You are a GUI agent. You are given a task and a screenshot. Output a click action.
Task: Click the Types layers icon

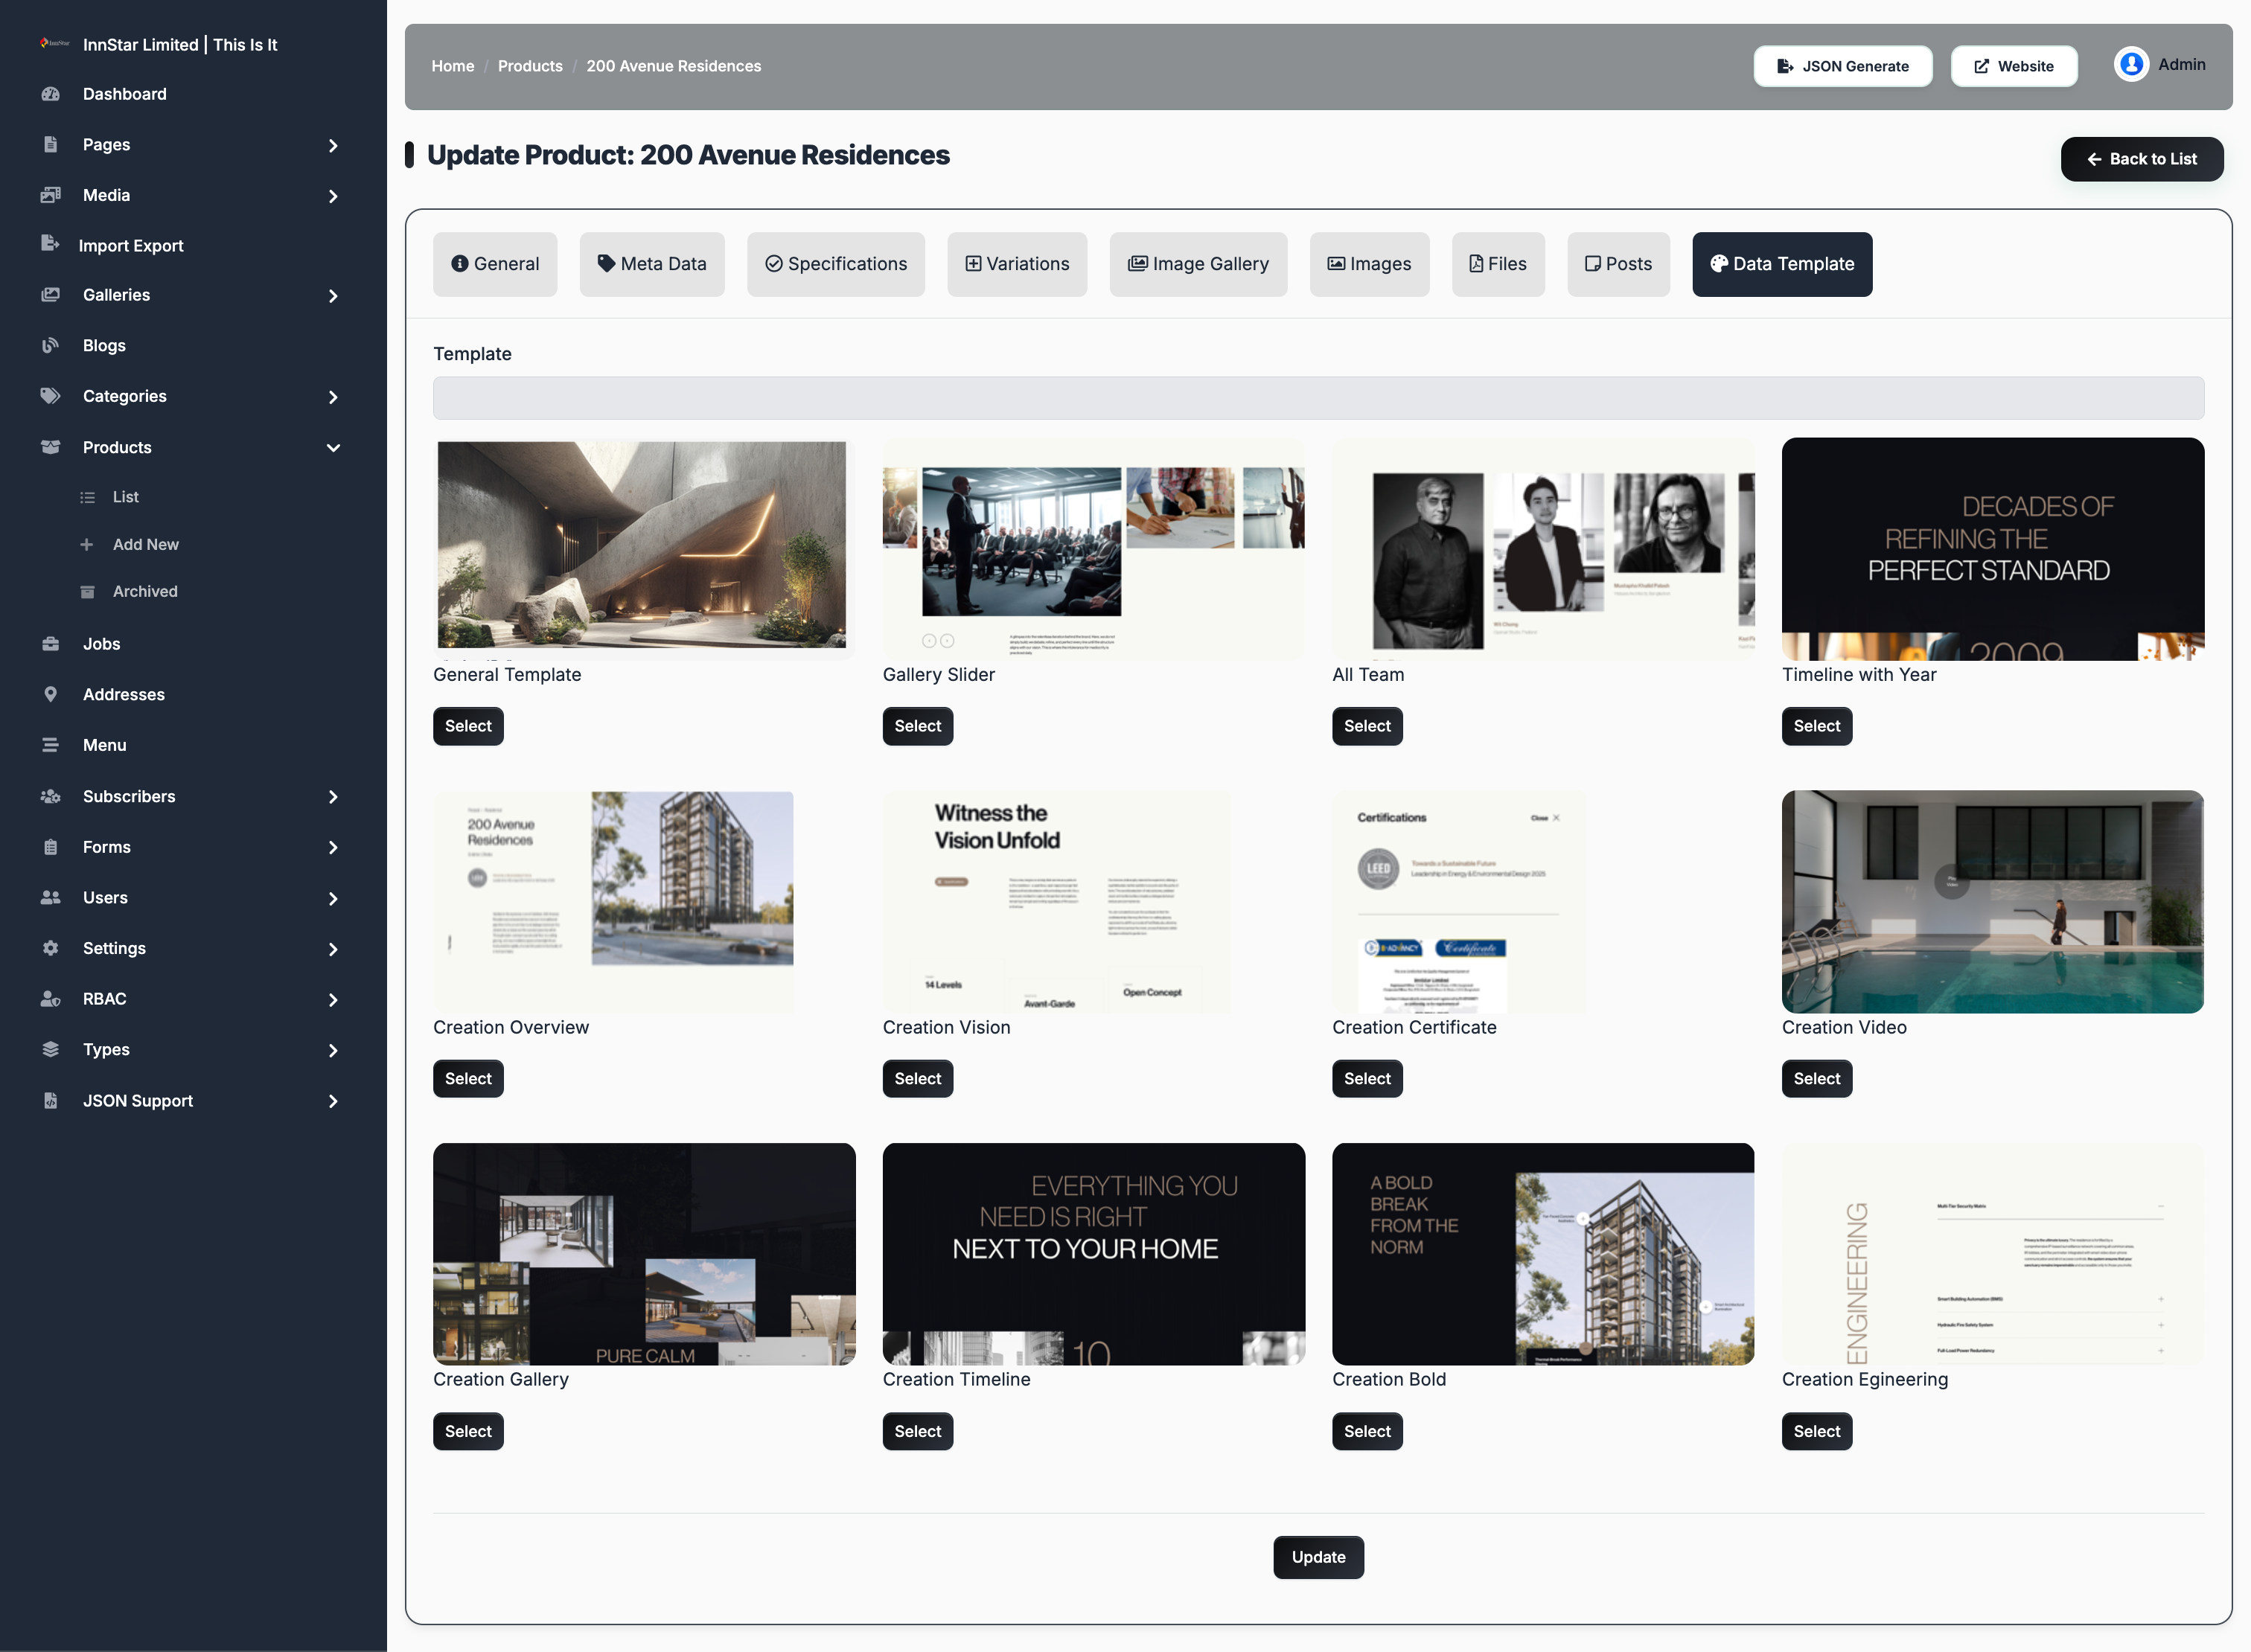point(51,1050)
